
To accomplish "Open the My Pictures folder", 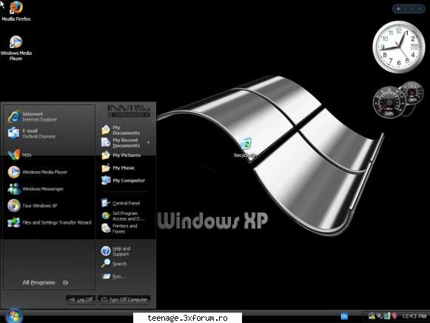I will tap(121, 156).
